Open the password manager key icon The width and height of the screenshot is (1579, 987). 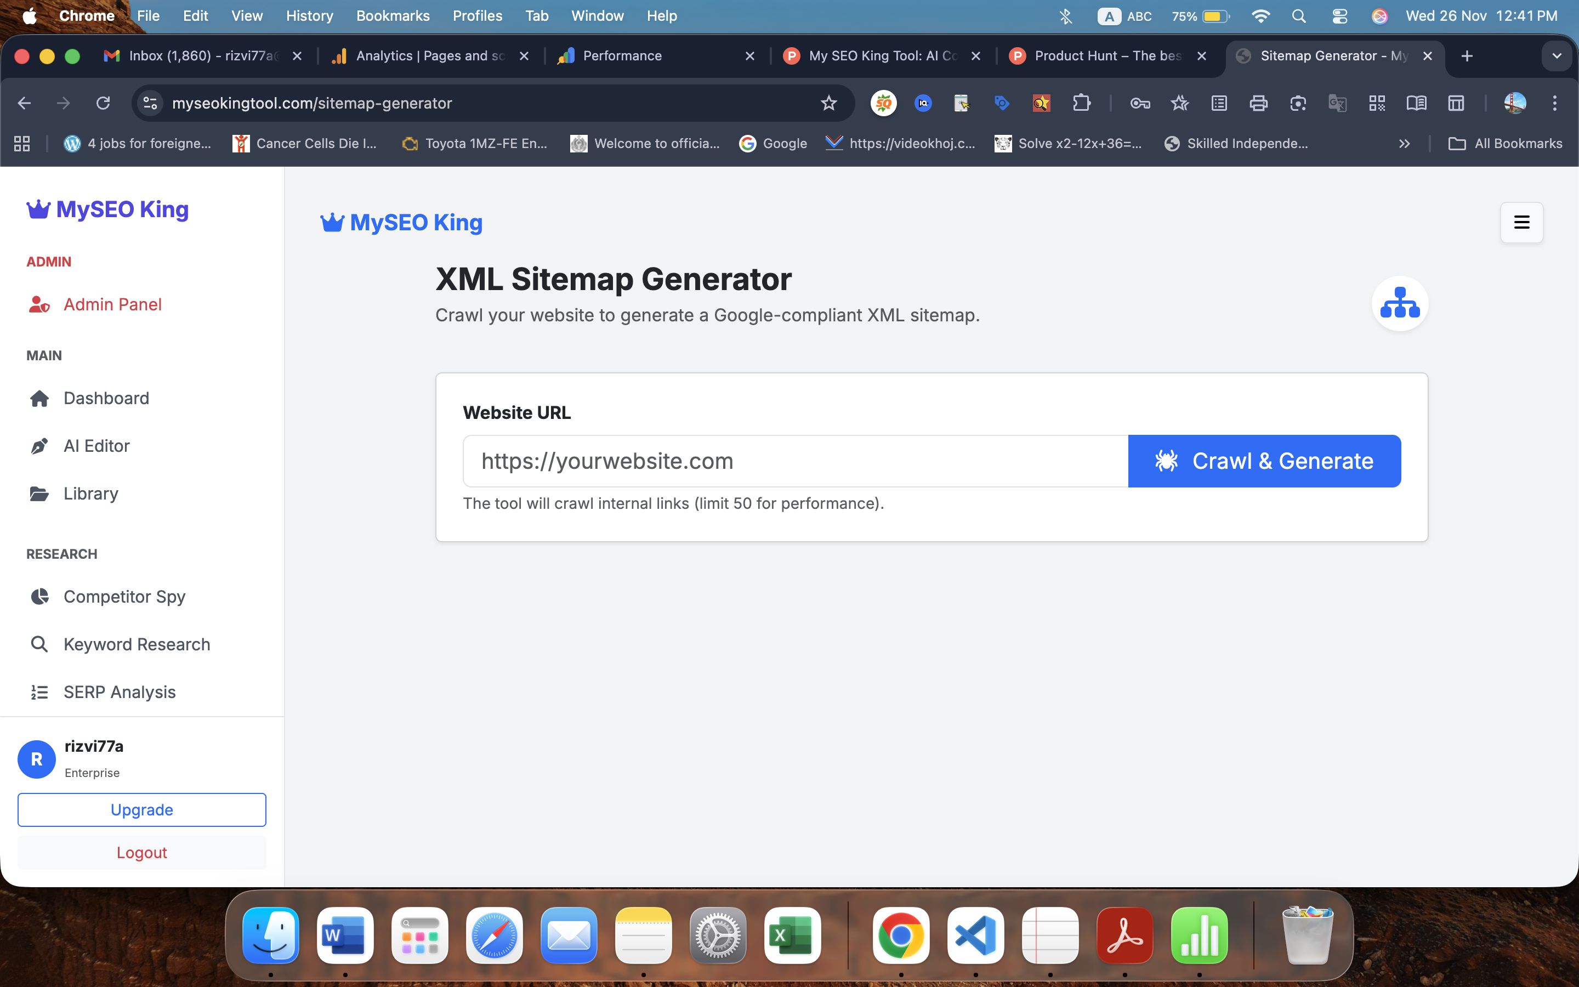tap(1140, 103)
